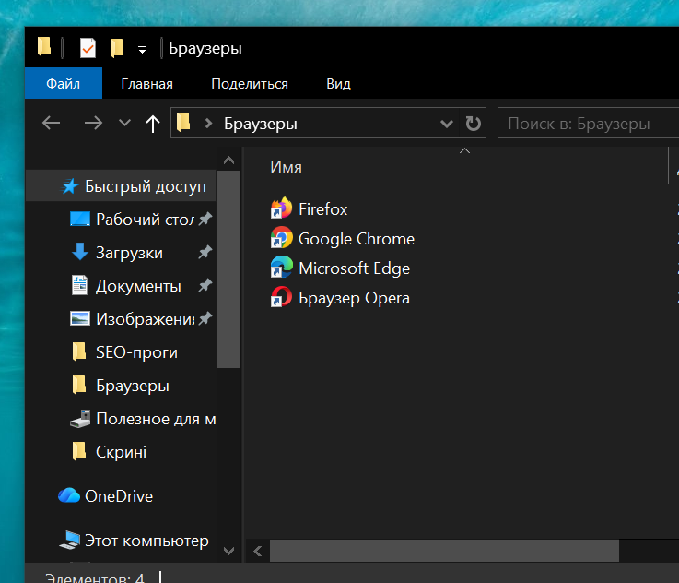This screenshot has width=679, height=583.
Task: Open the SEO-проги folder in sidebar
Action: pos(136,352)
